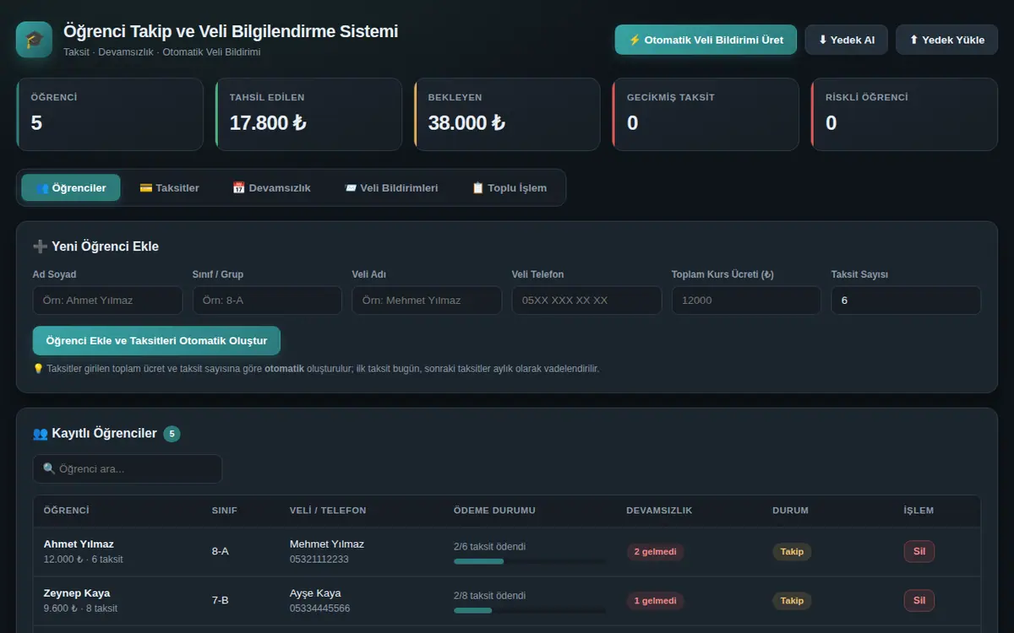This screenshot has height=633, width=1014.
Task: Click Ahmet Yılmaz's payment progress bar
Action: click(530, 561)
